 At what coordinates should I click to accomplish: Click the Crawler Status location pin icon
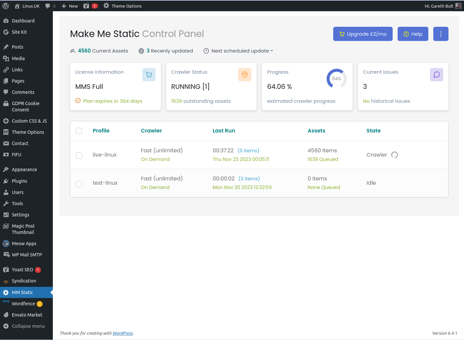[x=245, y=75]
